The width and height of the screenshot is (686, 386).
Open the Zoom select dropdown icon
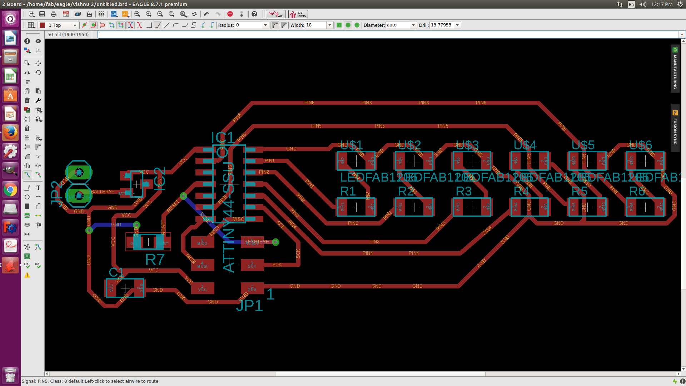pyautogui.click(x=184, y=14)
